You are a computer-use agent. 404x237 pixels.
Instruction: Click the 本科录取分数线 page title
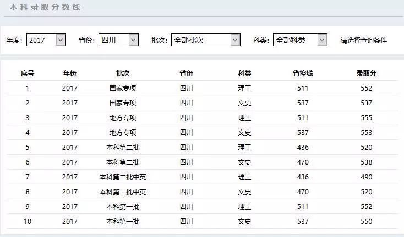45,7
